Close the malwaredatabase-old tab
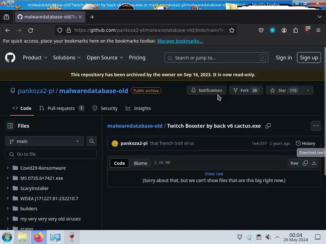The height and width of the screenshot is (244, 326). pyautogui.click(x=80, y=17)
